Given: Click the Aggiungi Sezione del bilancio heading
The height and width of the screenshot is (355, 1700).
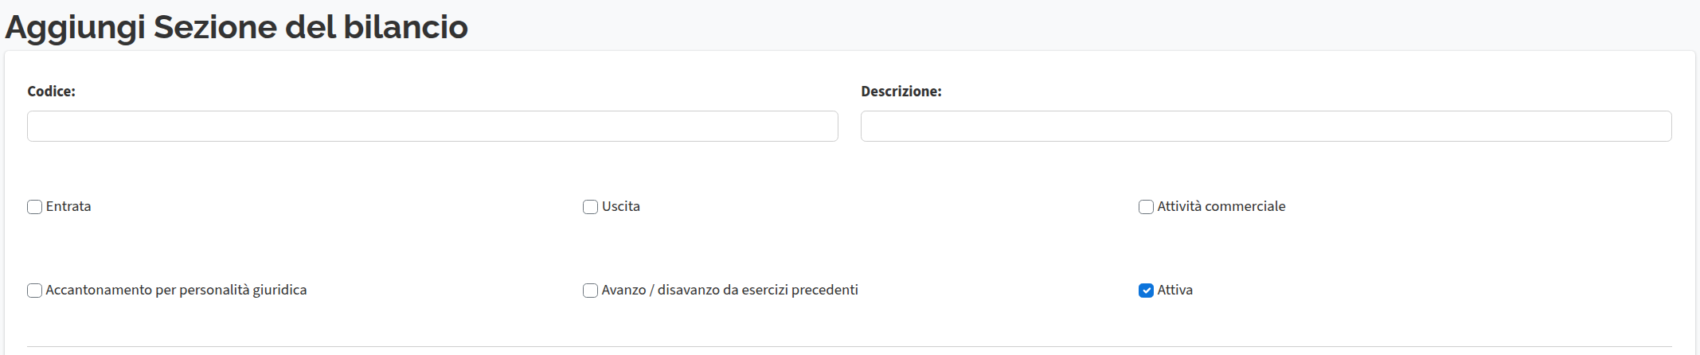Looking at the screenshot, I should [x=236, y=27].
